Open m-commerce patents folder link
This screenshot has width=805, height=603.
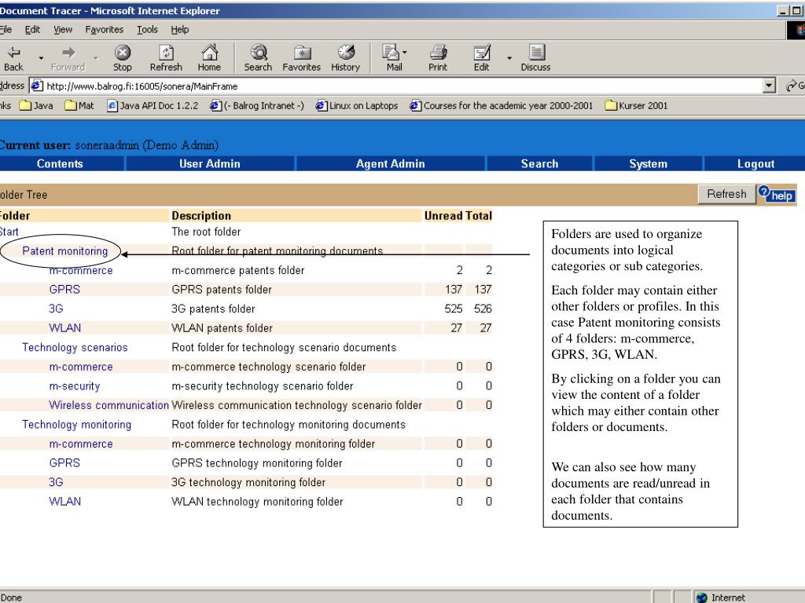pos(81,270)
